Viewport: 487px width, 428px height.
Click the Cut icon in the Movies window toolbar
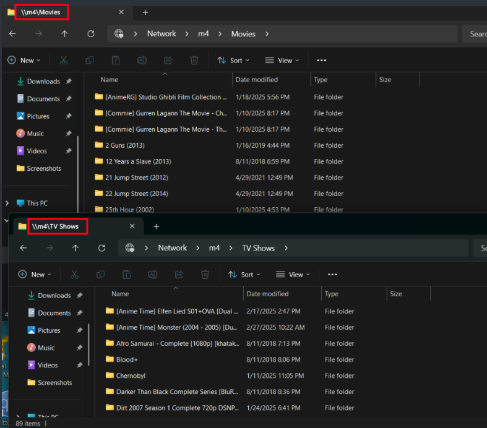pyautogui.click(x=63, y=61)
